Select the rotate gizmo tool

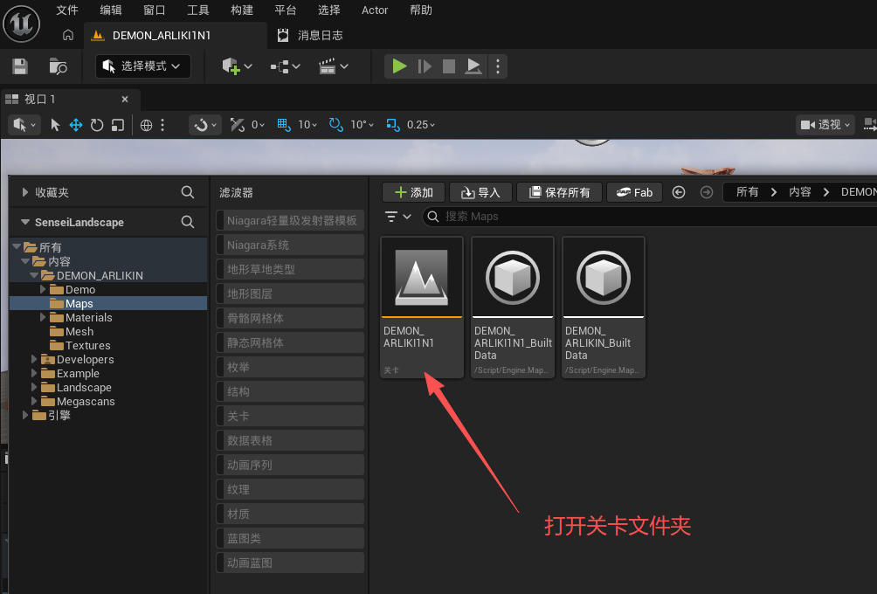[x=97, y=125]
